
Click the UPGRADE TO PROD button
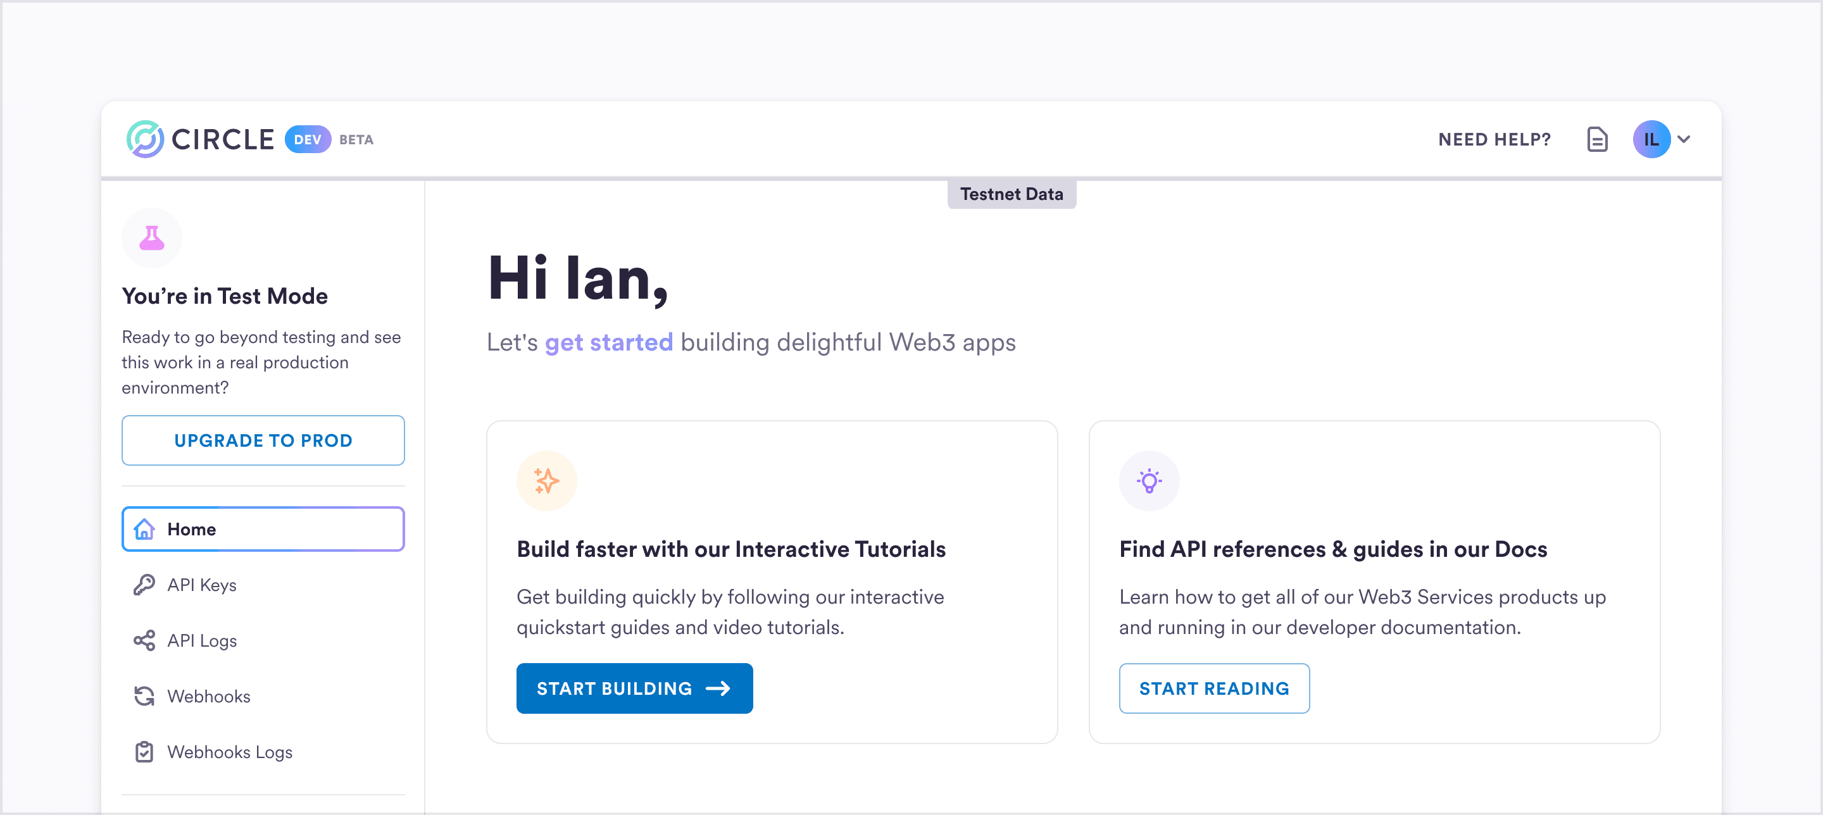click(264, 440)
